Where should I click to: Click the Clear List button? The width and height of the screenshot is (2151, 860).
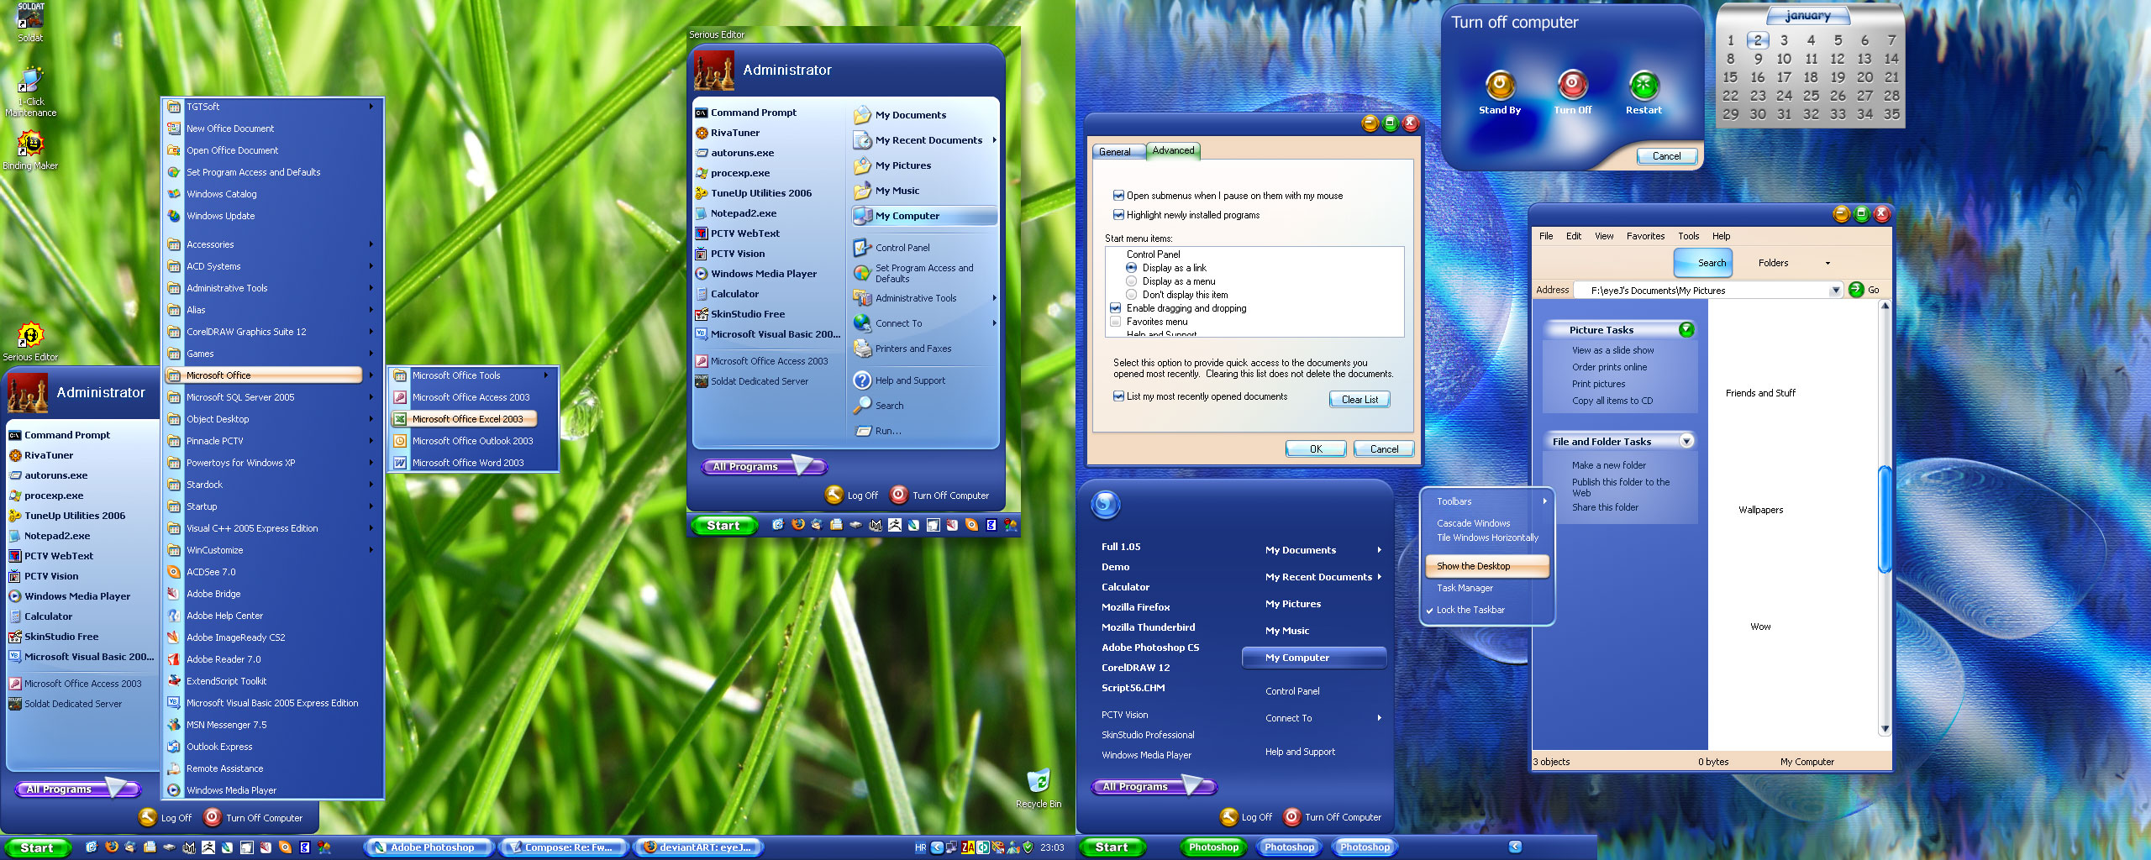[x=1359, y=400]
